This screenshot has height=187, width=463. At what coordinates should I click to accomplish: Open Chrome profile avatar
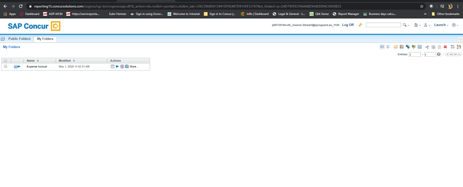450,6
